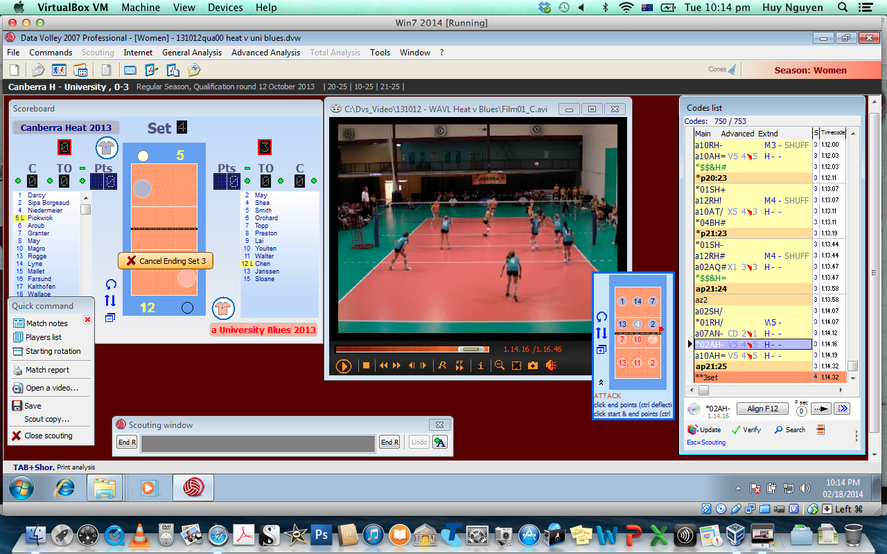Toggle fullscreen video icon
Image resolution: width=887 pixels, height=554 pixels.
click(x=516, y=366)
